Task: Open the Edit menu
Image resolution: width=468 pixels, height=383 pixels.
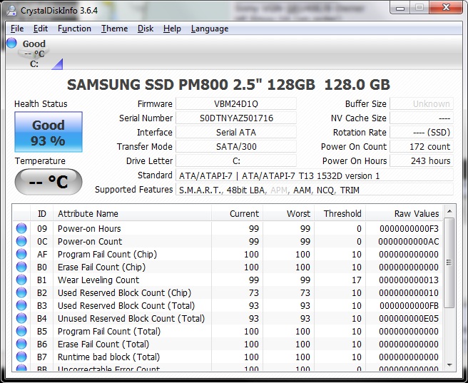Action: pos(40,29)
